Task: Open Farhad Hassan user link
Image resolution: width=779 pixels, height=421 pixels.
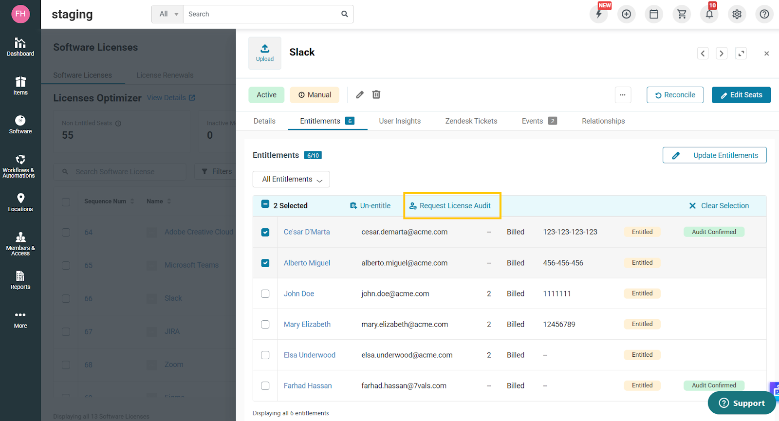Action: coord(308,385)
